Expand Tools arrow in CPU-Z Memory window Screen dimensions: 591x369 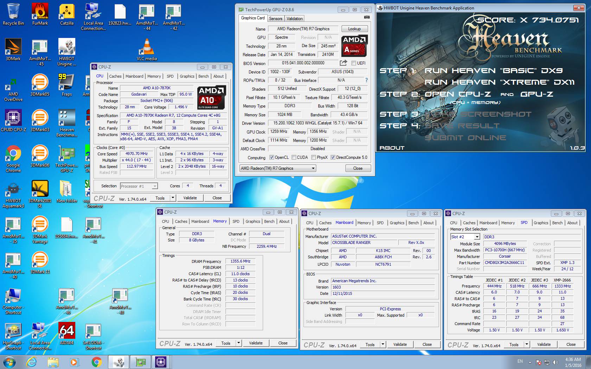point(239,343)
